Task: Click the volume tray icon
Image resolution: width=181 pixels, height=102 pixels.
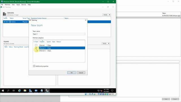Action: point(101,91)
